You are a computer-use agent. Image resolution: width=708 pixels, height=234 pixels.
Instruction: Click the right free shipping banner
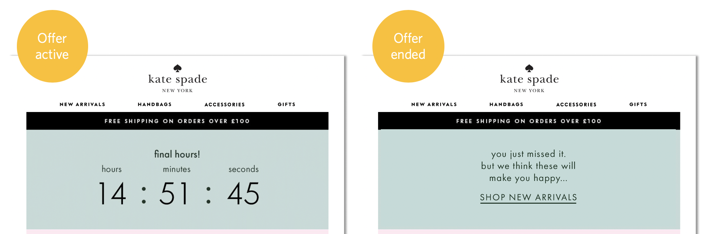pos(529,121)
